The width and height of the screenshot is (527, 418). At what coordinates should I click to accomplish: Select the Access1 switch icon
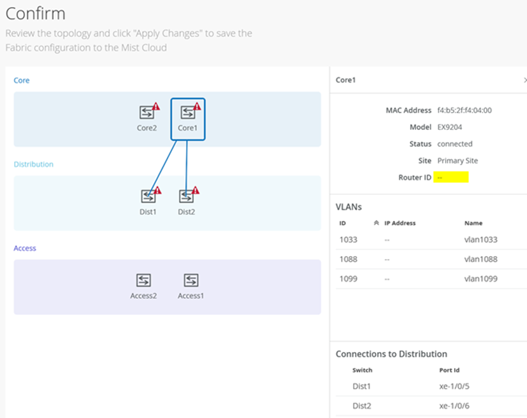click(191, 280)
